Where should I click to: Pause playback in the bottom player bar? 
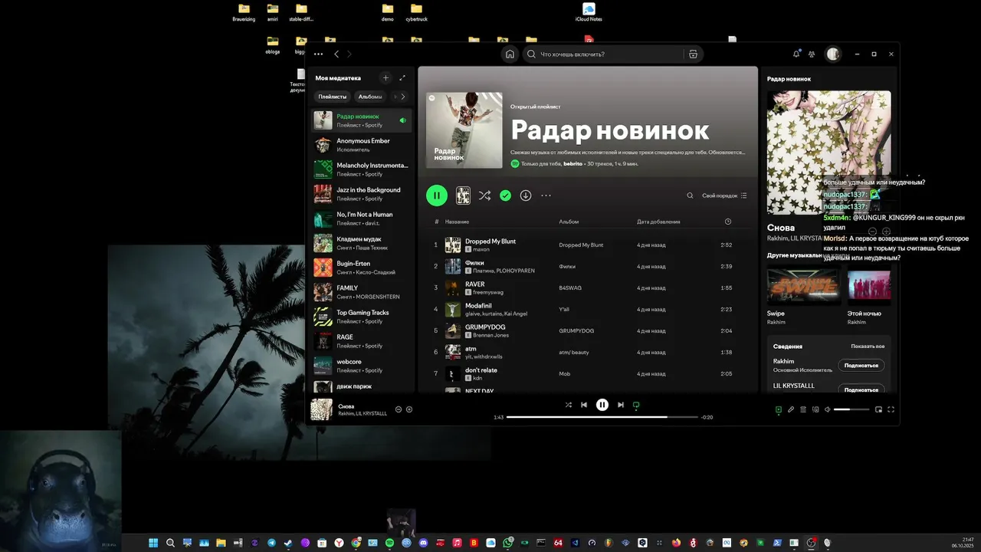(x=602, y=405)
